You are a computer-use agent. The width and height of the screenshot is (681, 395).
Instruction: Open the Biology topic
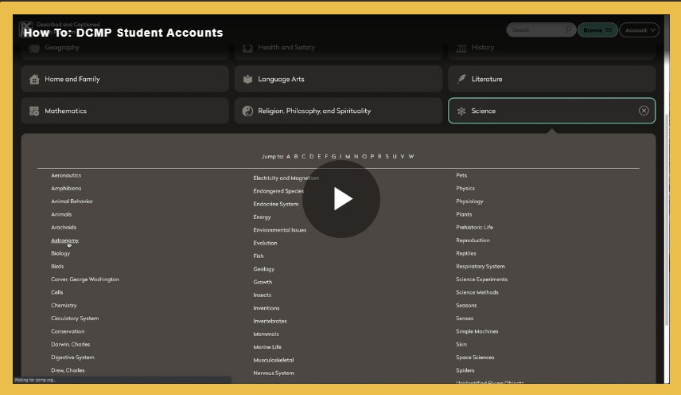tap(60, 253)
